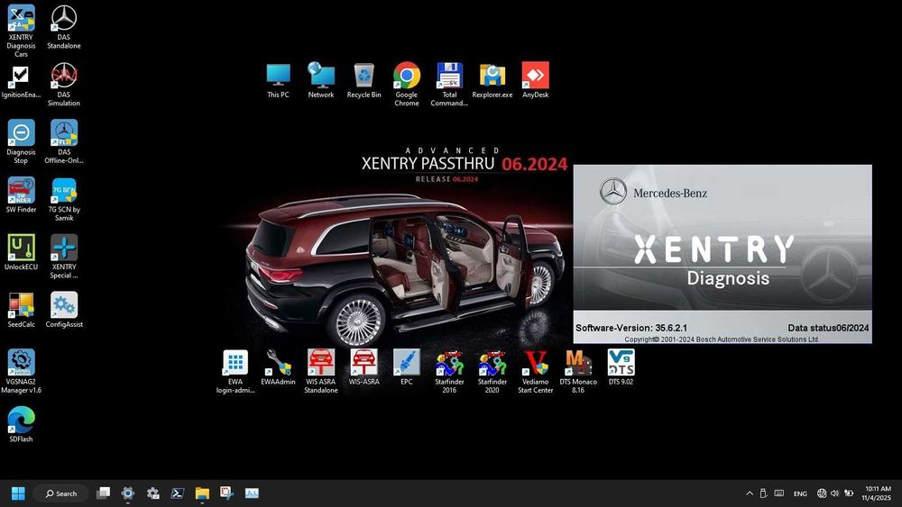Open touch keyboard tray icon
Screen dimensions: 902x507
pos(779,493)
